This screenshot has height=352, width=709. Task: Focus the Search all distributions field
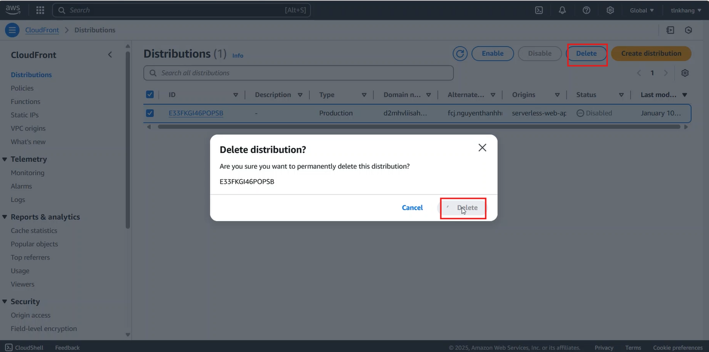pos(298,73)
